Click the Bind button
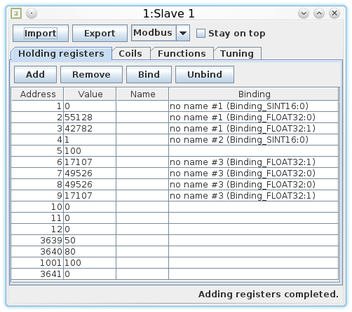This screenshot has height=312, width=352. tap(149, 75)
